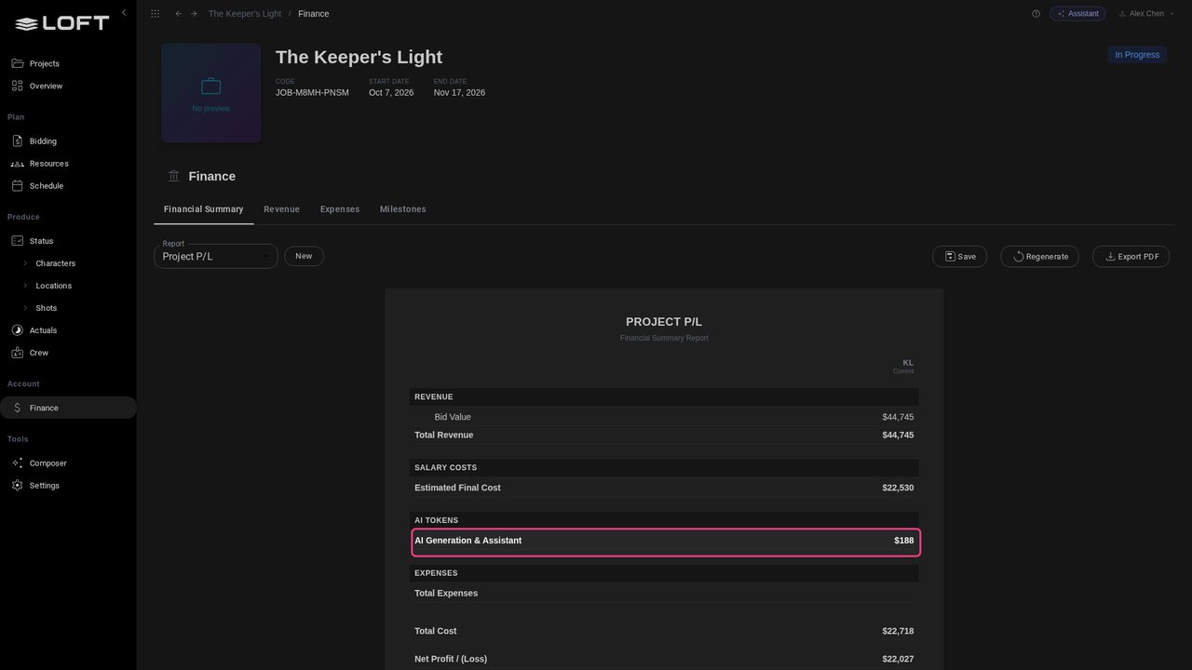Expand the Locations tree item
This screenshot has width=1192, height=670.
[x=25, y=286]
